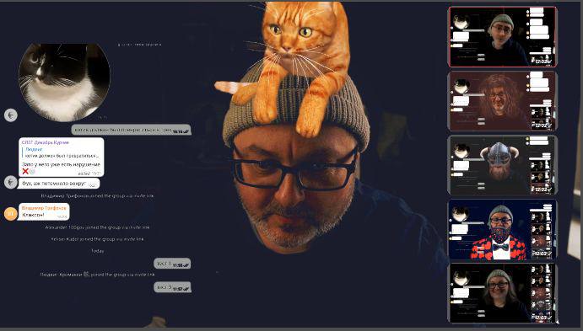Select the Viking helmet mask thumbnail
583x331 pixels.
[502, 165]
